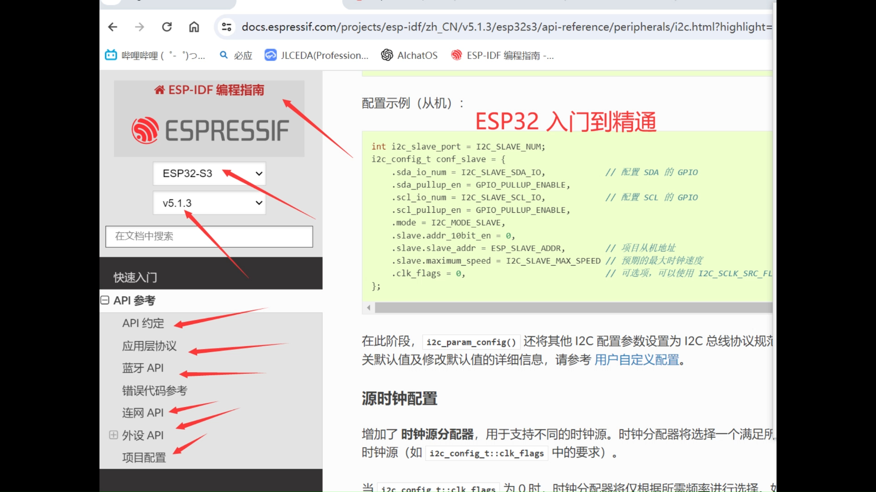Open the 应用层协议 sidebar item
Image resolution: width=876 pixels, height=492 pixels.
149,346
